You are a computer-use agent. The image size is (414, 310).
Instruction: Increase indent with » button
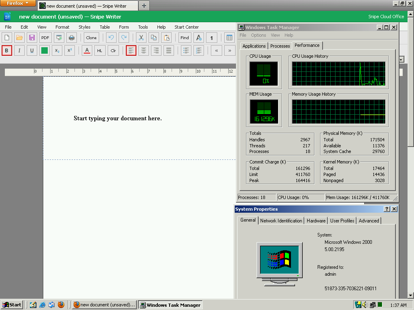tap(230, 50)
